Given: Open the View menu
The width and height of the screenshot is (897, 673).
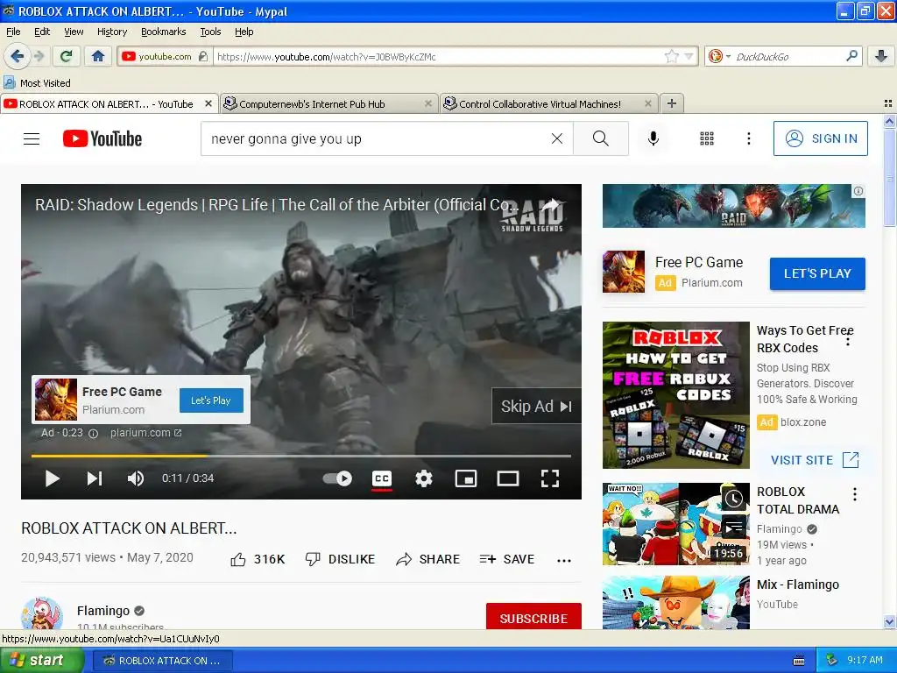Looking at the screenshot, I should pyautogui.click(x=74, y=32).
